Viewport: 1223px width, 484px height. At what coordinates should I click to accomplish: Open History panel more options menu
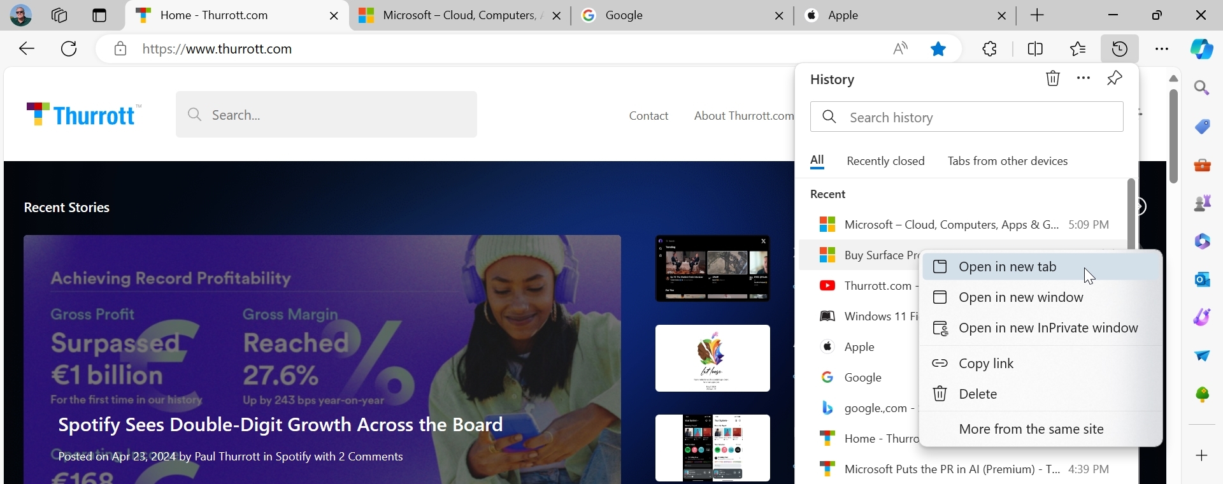click(1084, 78)
